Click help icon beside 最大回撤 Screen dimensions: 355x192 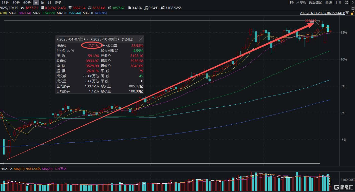(x=117, y=51)
